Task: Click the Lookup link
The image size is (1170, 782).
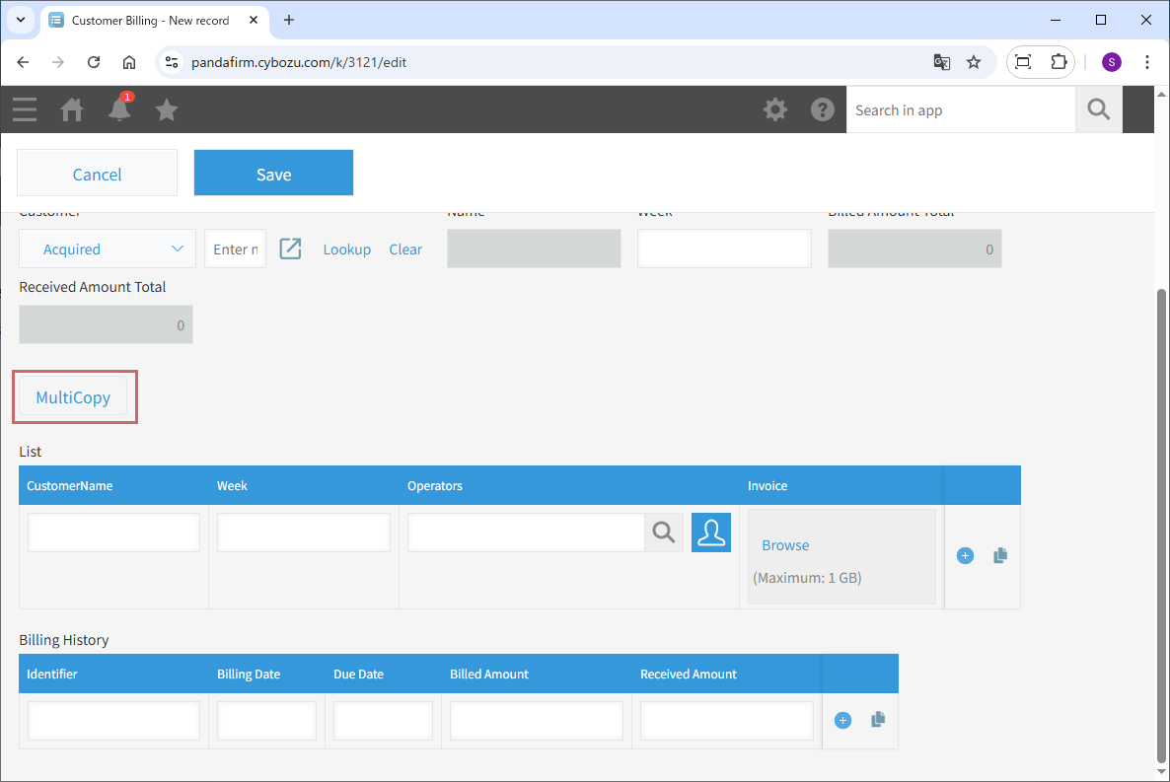Action: (346, 249)
